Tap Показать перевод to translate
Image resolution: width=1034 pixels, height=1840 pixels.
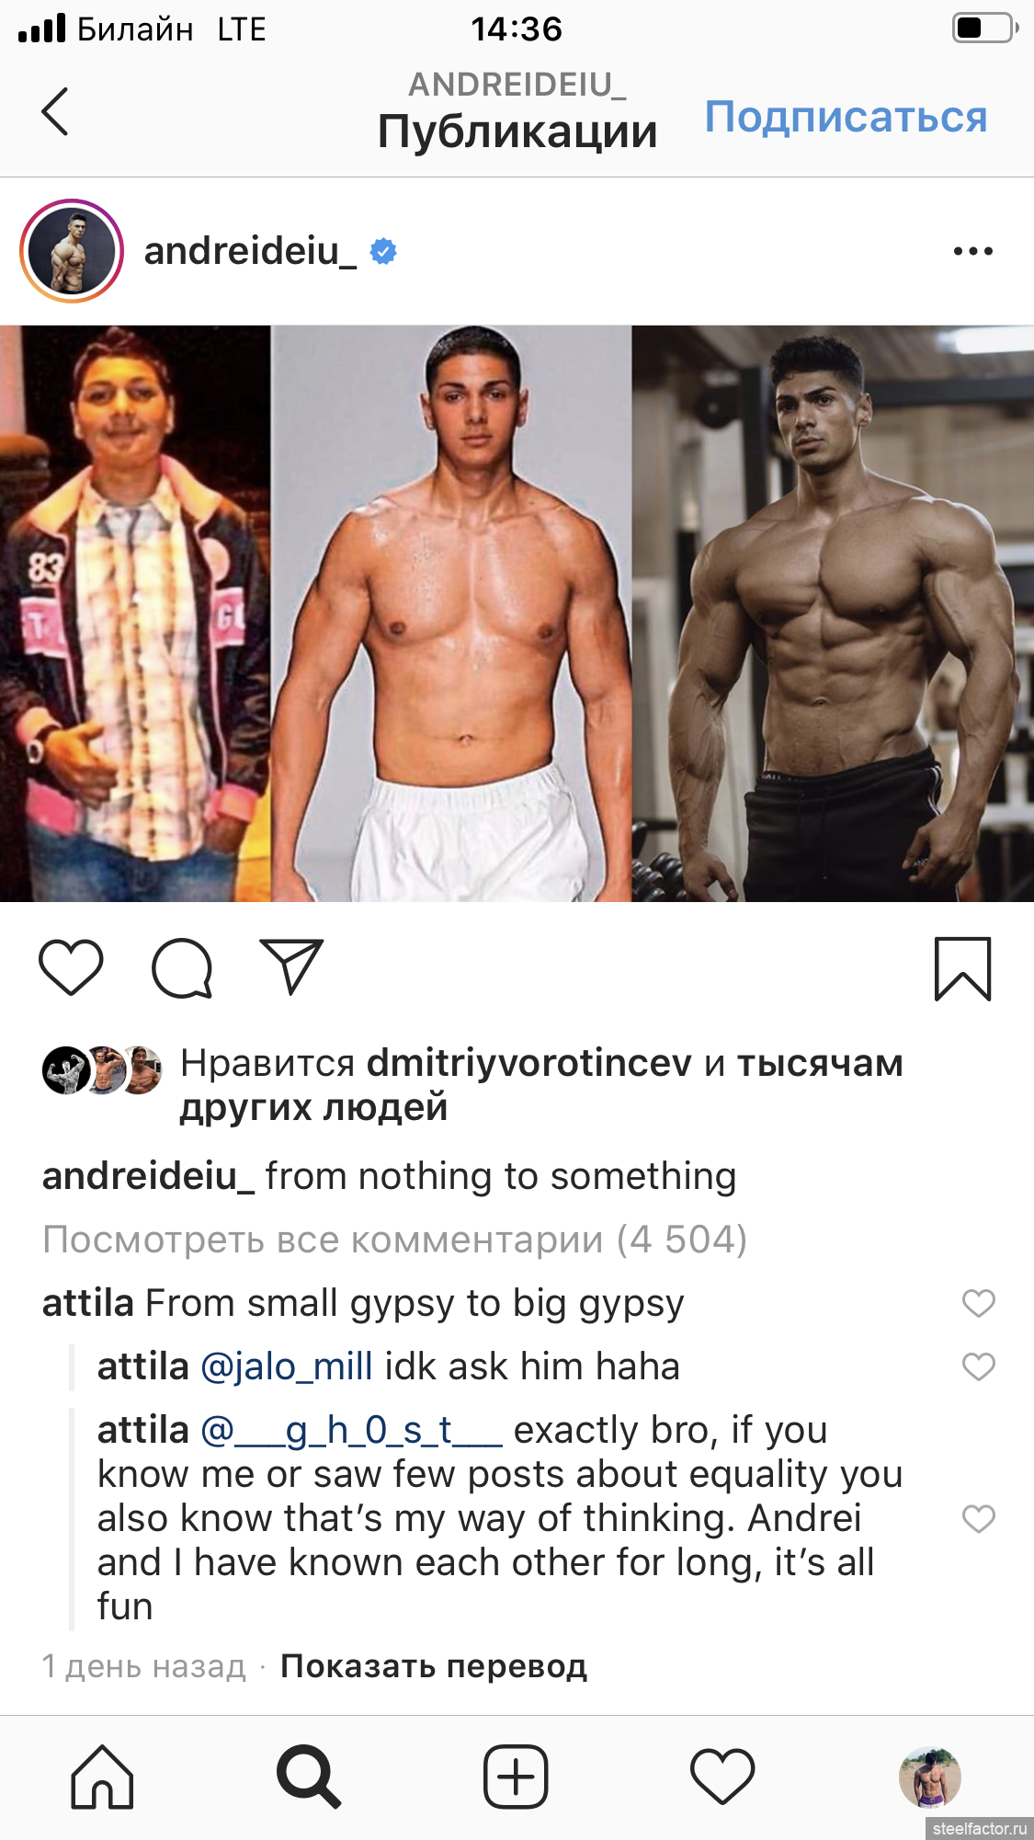(x=433, y=1665)
